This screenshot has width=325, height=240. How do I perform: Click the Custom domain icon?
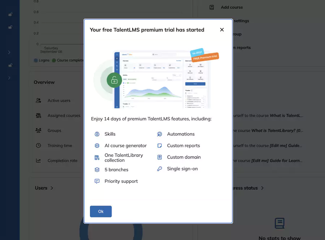point(159,157)
